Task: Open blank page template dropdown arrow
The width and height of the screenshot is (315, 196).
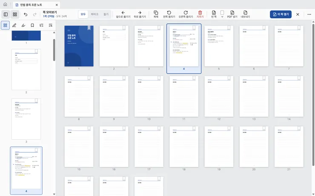Action: [x=222, y=17]
